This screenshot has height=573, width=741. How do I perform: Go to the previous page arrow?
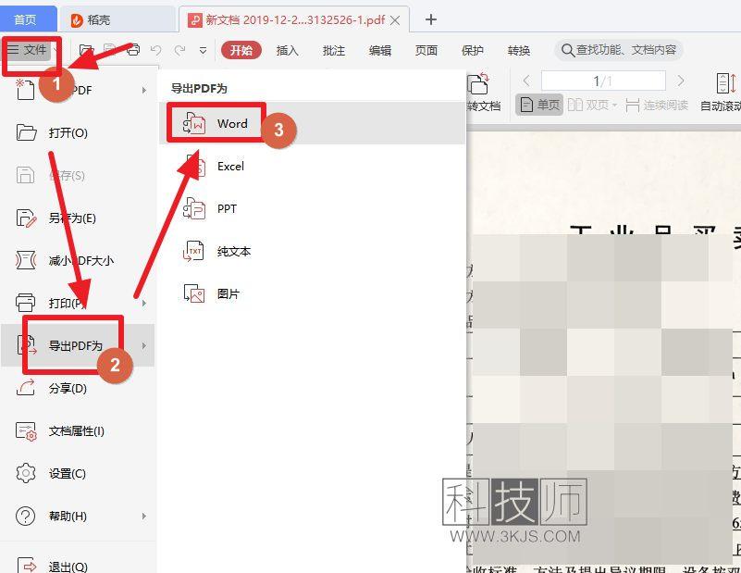click(526, 81)
